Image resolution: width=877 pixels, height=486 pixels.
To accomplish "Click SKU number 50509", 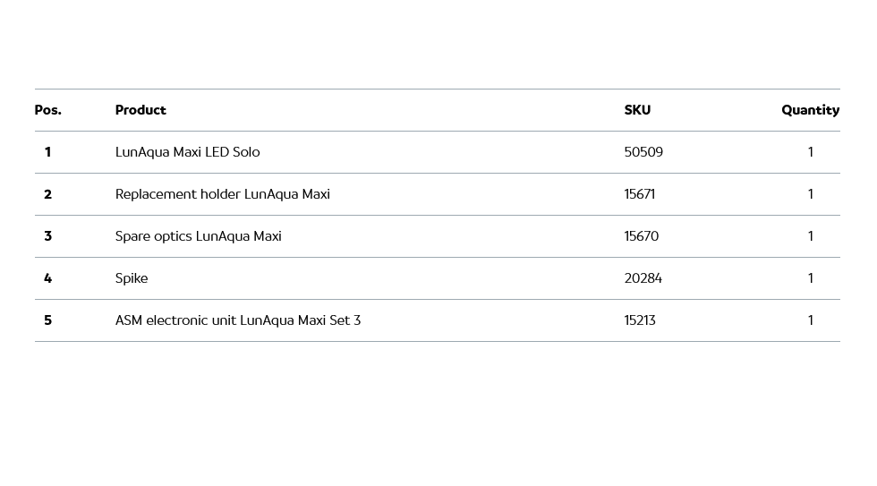I will (x=643, y=152).
